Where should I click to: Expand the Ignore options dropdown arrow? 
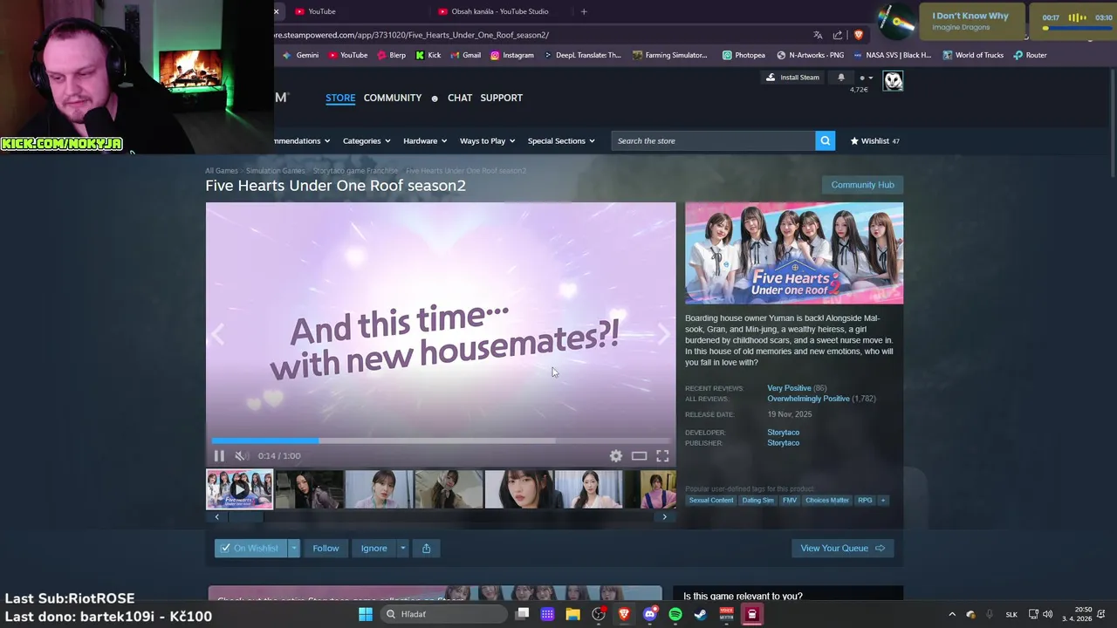[x=402, y=548]
